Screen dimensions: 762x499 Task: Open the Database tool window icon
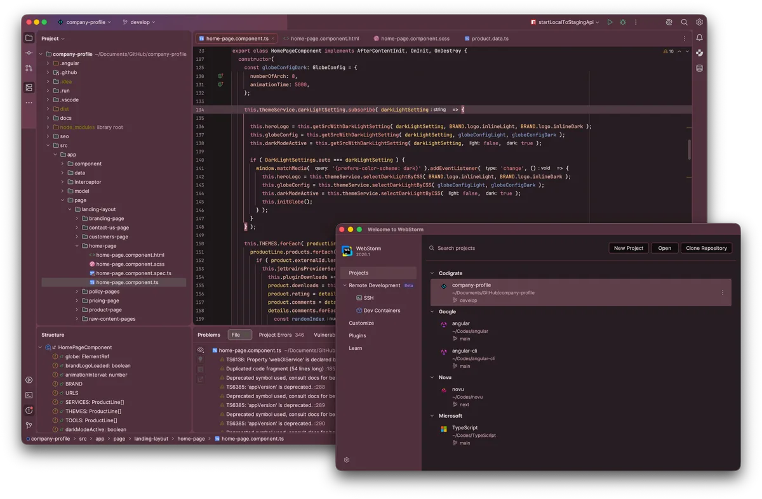point(699,68)
